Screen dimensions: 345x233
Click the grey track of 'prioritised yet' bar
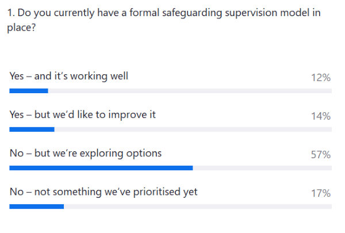(x=198, y=207)
